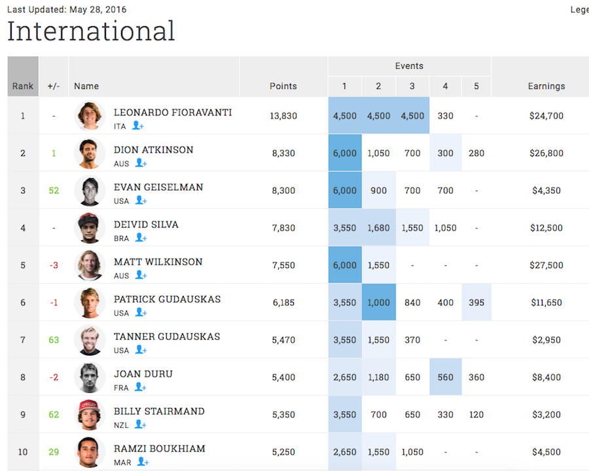589x471 pixels.
Task: Open Matt Wilkinson's athlete name link
Action: tap(158, 261)
